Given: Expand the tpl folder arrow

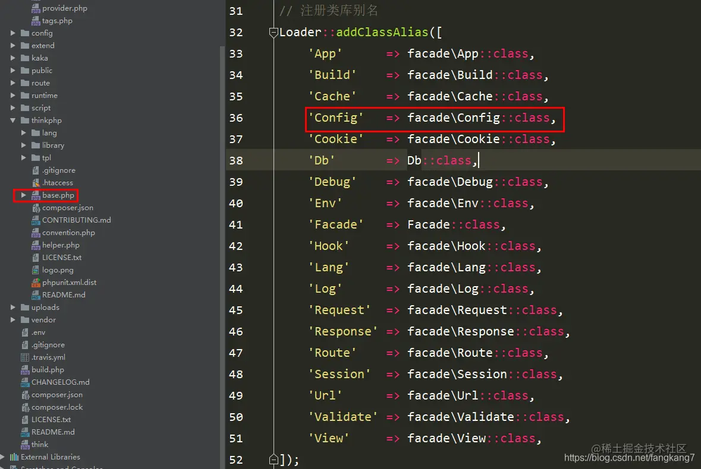Looking at the screenshot, I should pyautogui.click(x=23, y=158).
